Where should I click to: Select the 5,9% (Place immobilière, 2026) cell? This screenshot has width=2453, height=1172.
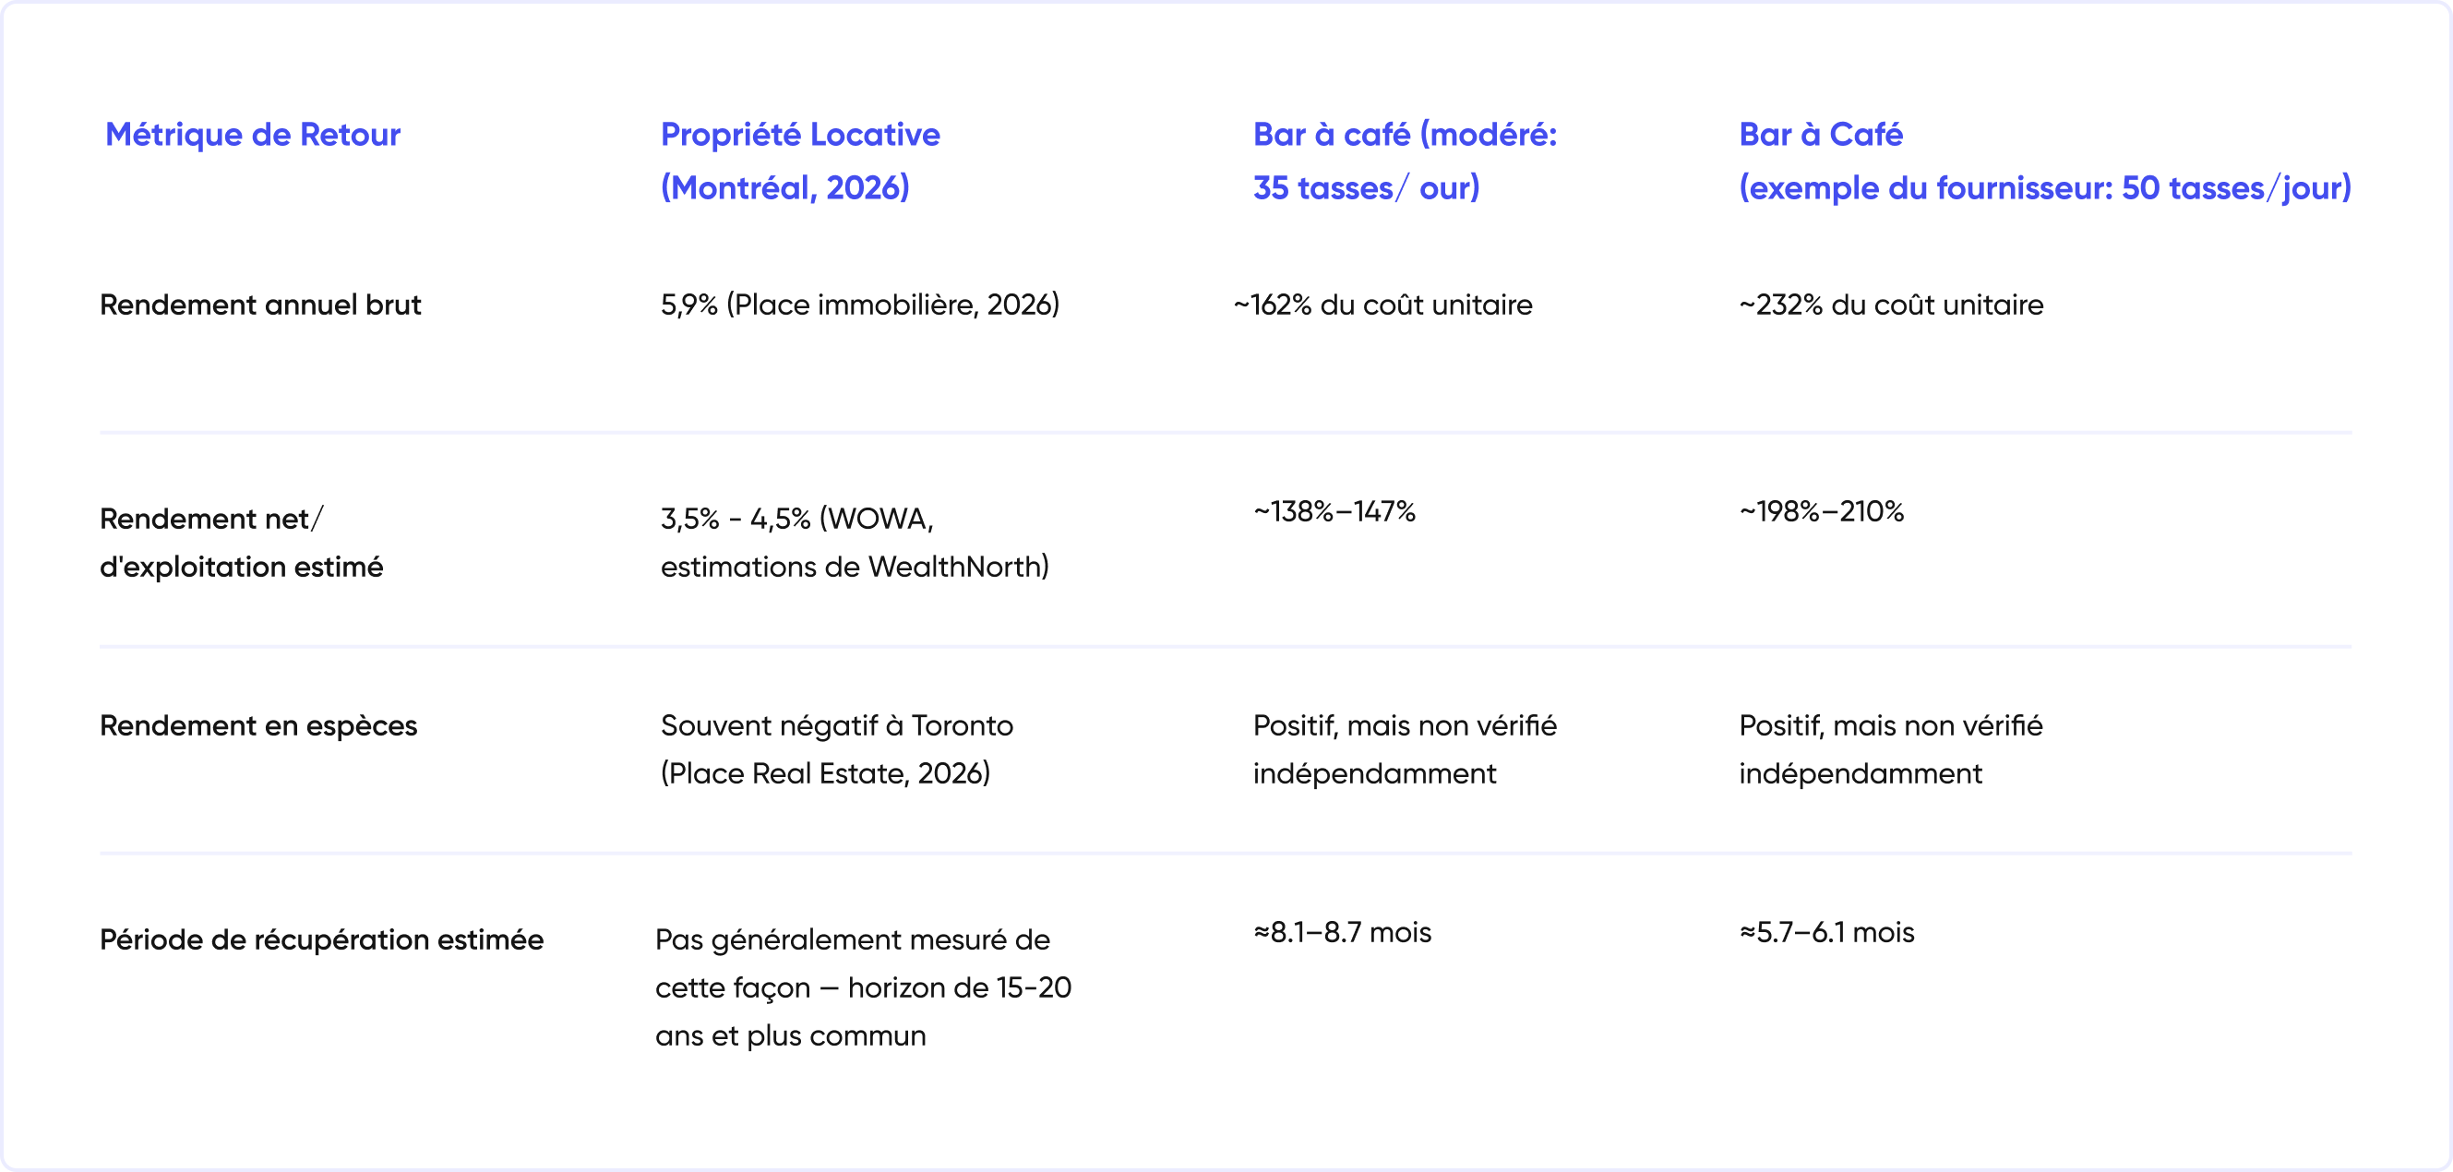[x=860, y=305]
